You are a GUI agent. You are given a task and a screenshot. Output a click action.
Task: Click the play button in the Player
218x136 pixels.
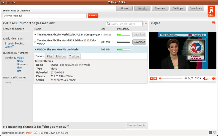pyautogui.click(x=152, y=78)
